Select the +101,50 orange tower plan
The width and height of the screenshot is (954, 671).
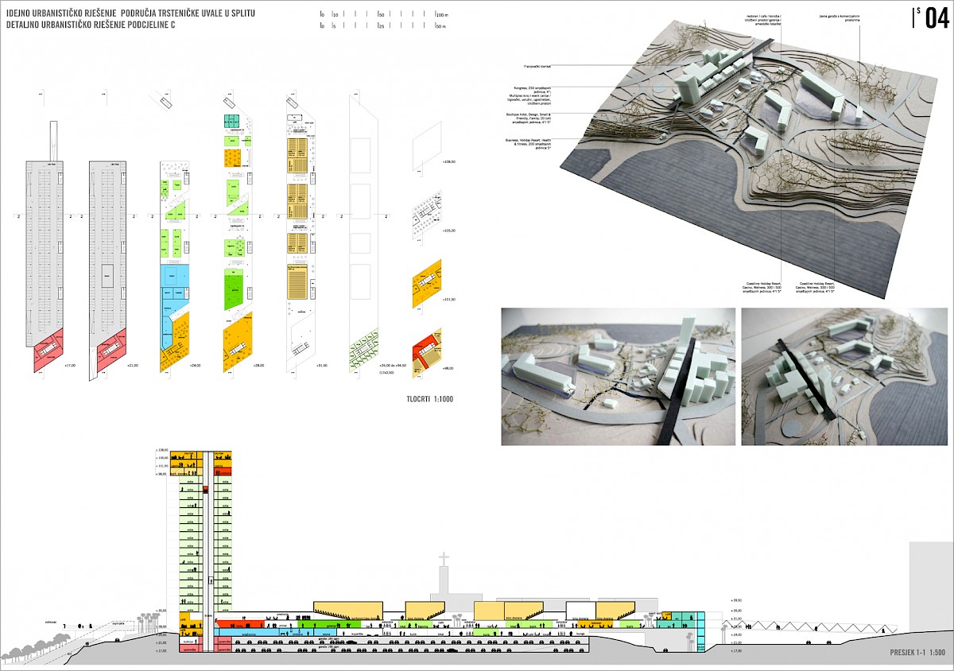point(429,285)
